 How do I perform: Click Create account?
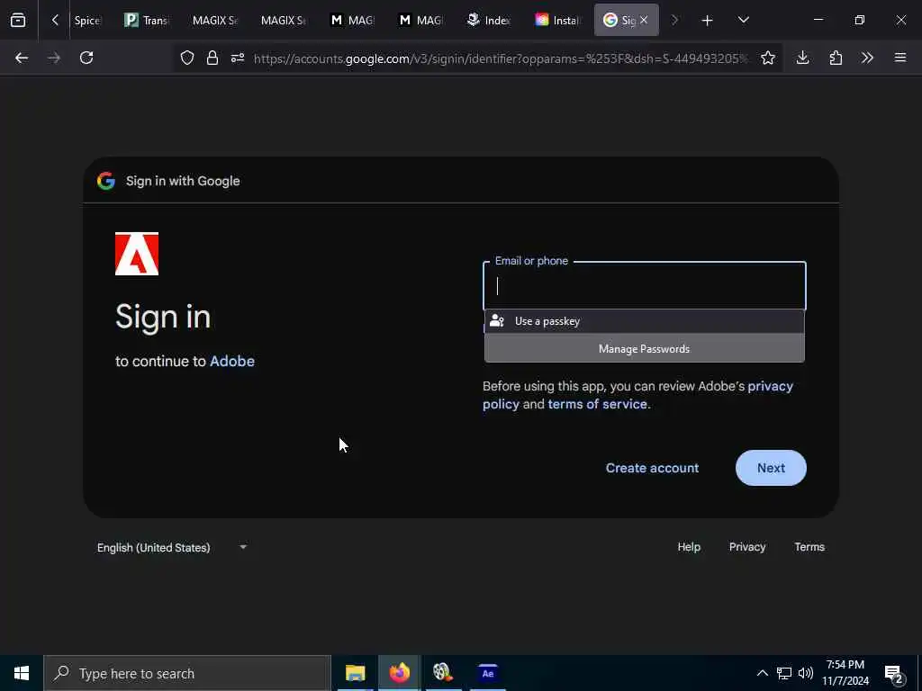652,468
